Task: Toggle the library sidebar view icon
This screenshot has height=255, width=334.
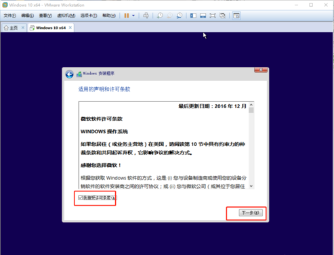Action: point(193,16)
